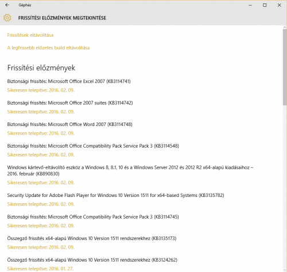Open the 2016. 01. 27. install status link
Screen dimensions: 287x272
pos(40,269)
